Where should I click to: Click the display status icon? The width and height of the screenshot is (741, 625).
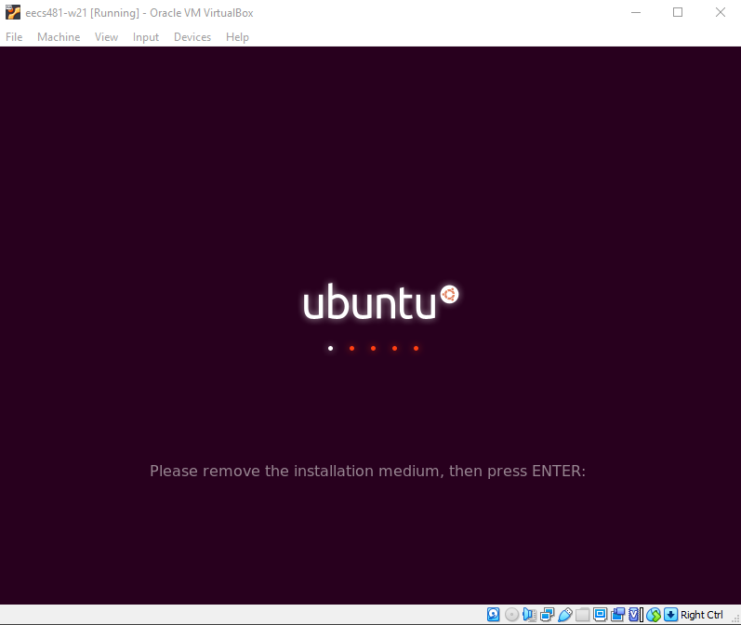[601, 615]
